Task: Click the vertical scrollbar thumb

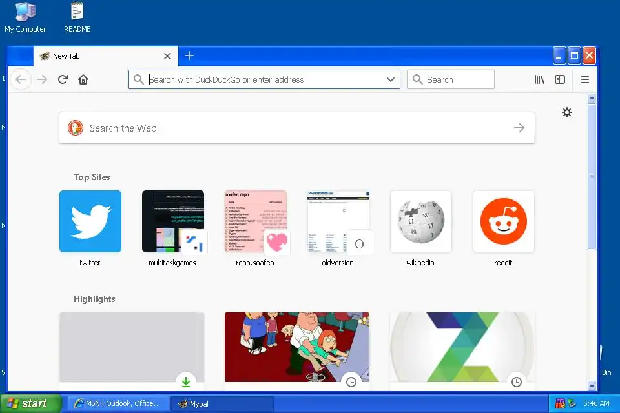Action: tap(592, 177)
